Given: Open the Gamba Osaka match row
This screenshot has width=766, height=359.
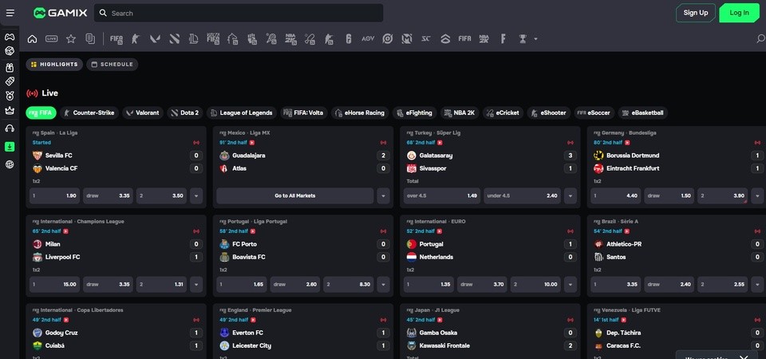Looking at the screenshot, I should (x=490, y=333).
